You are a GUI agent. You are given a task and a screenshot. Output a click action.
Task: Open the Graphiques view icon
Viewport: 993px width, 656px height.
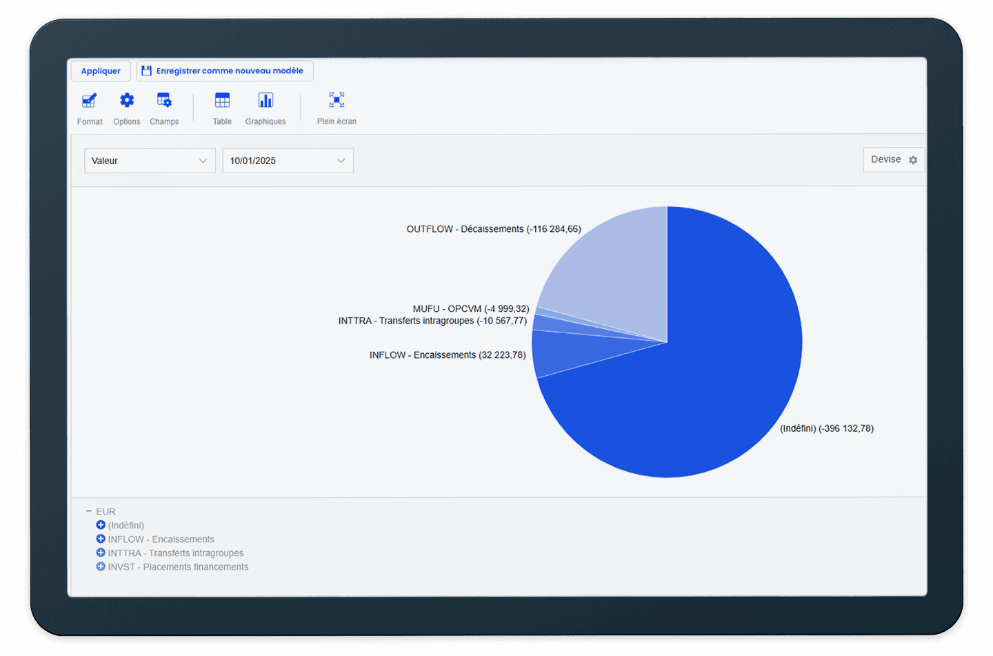pyautogui.click(x=265, y=101)
